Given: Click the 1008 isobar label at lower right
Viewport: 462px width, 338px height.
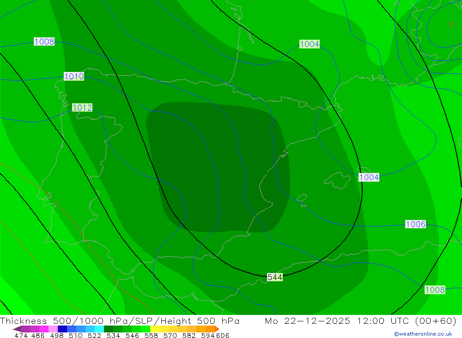Looking at the screenshot, I should pyautogui.click(x=435, y=290).
